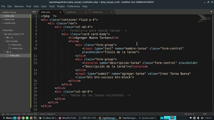Open the Edit menu

click(x=9, y=6)
